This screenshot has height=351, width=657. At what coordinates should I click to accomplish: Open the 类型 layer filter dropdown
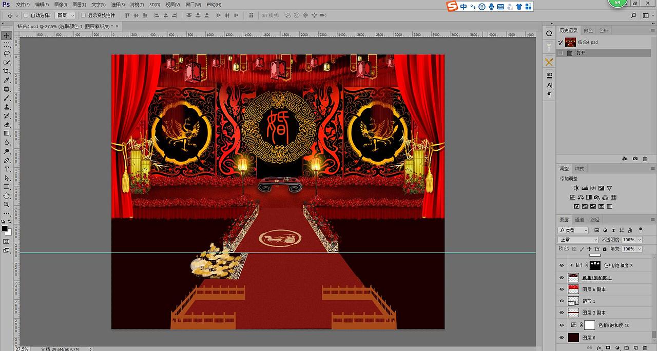coord(573,230)
